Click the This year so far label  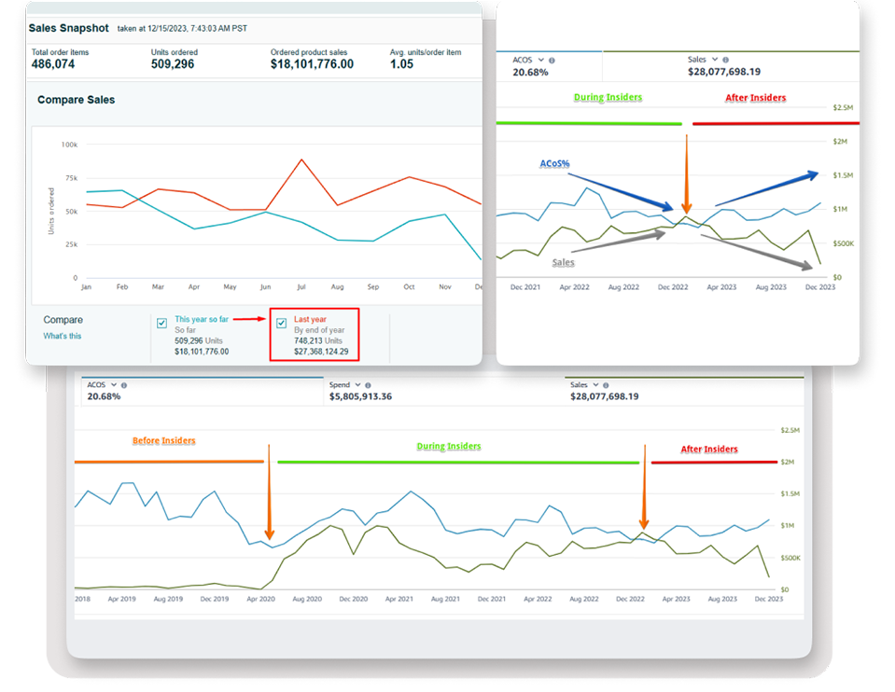pyautogui.click(x=200, y=319)
